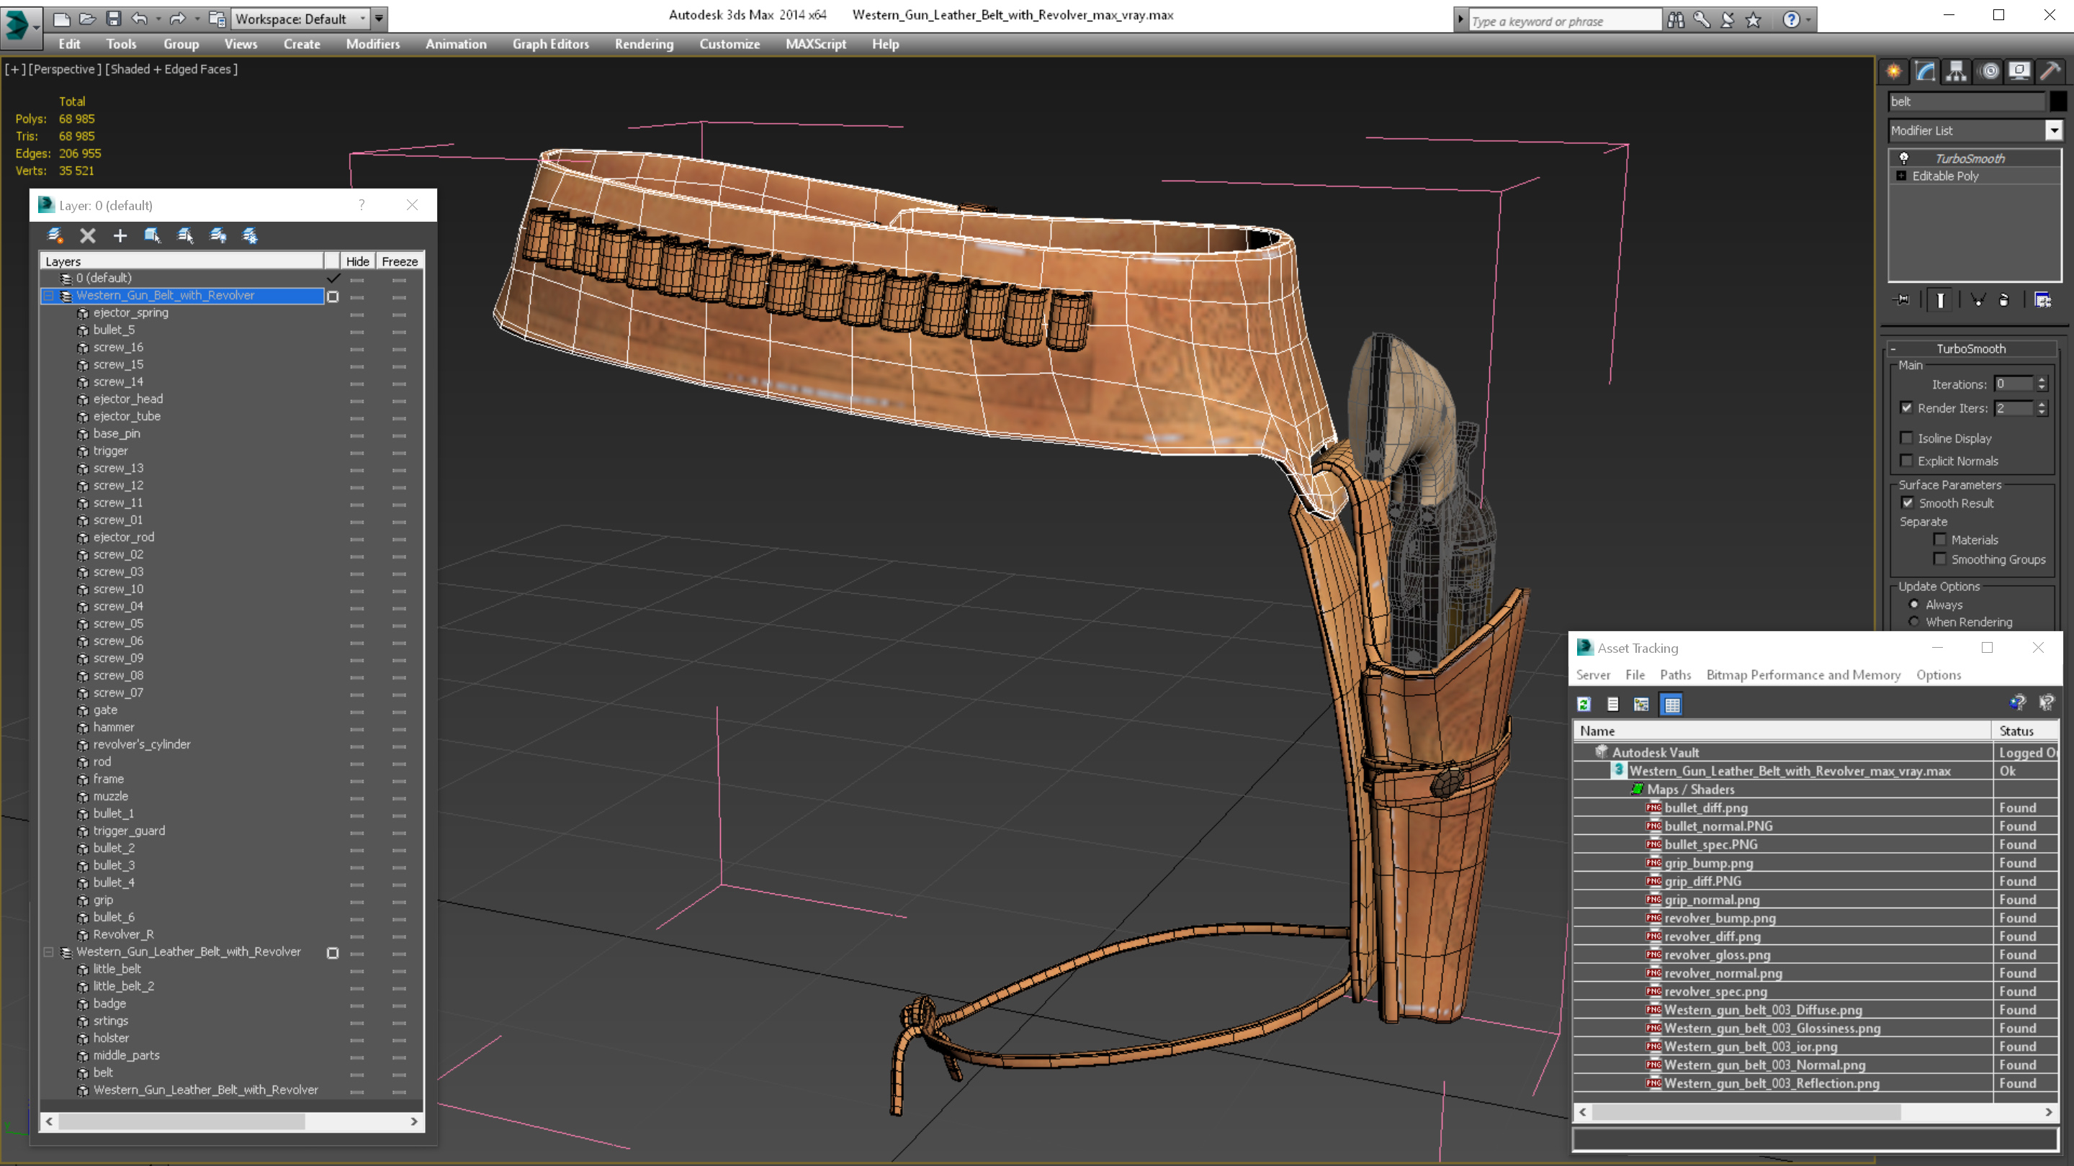Enable the Isoline Display checkbox
This screenshot has width=2074, height=1166.
1906,438
